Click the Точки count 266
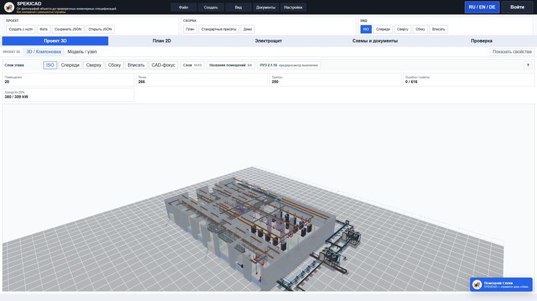 (x=141, y=82)
